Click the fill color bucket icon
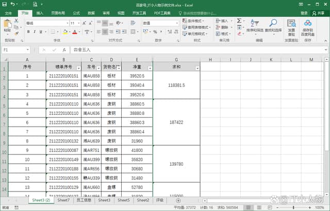Viewport: 330px width, 211px height. (x=64, y=32)
